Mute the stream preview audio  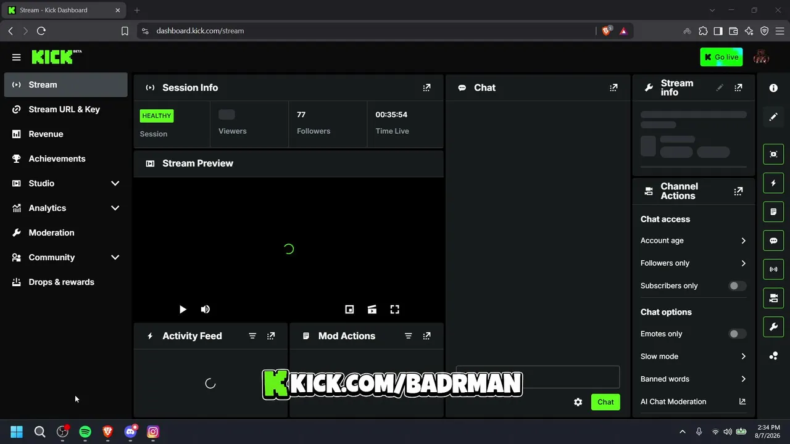[x=206, y=310]
